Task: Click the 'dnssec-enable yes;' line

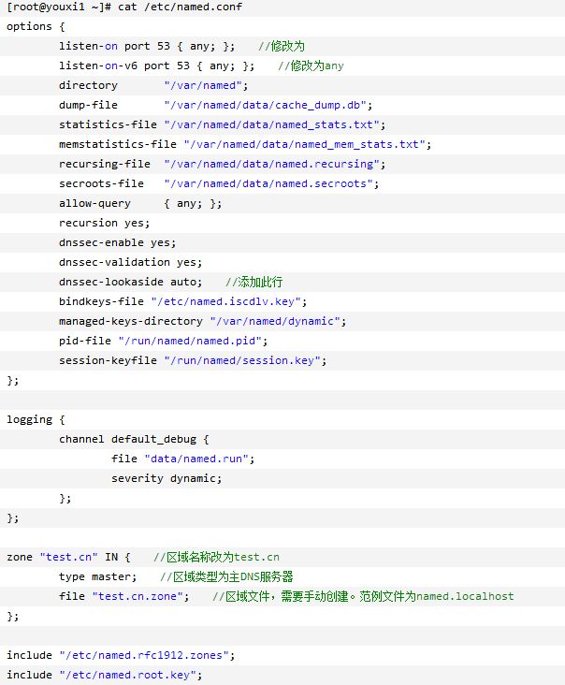Action: (x=118, y=243)
